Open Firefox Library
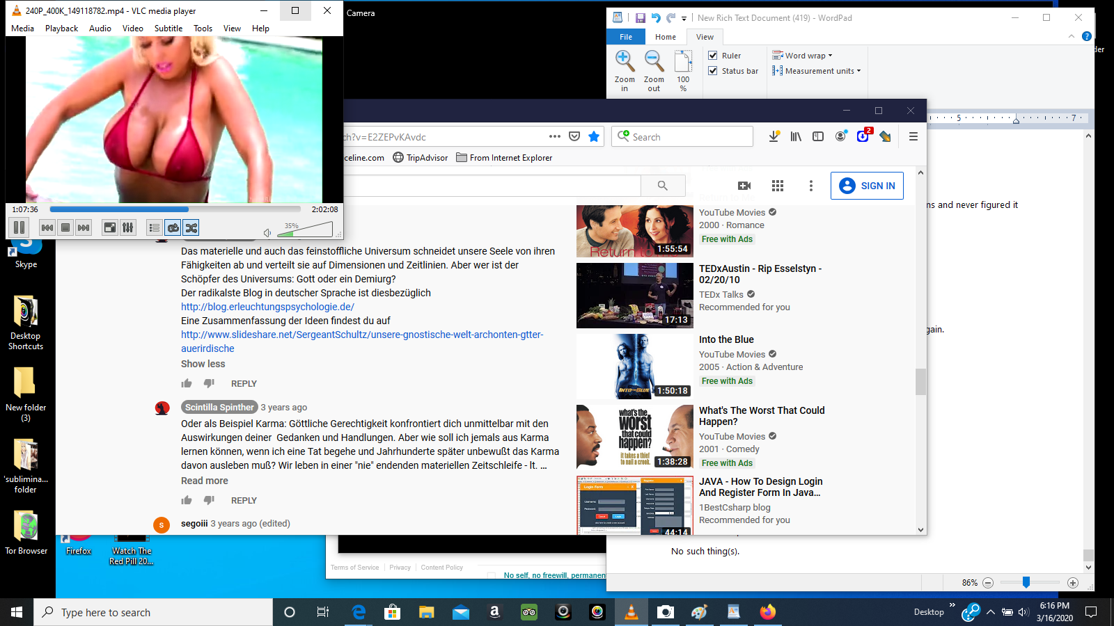Screen dimensions: 1114x626 pos(796,137)
